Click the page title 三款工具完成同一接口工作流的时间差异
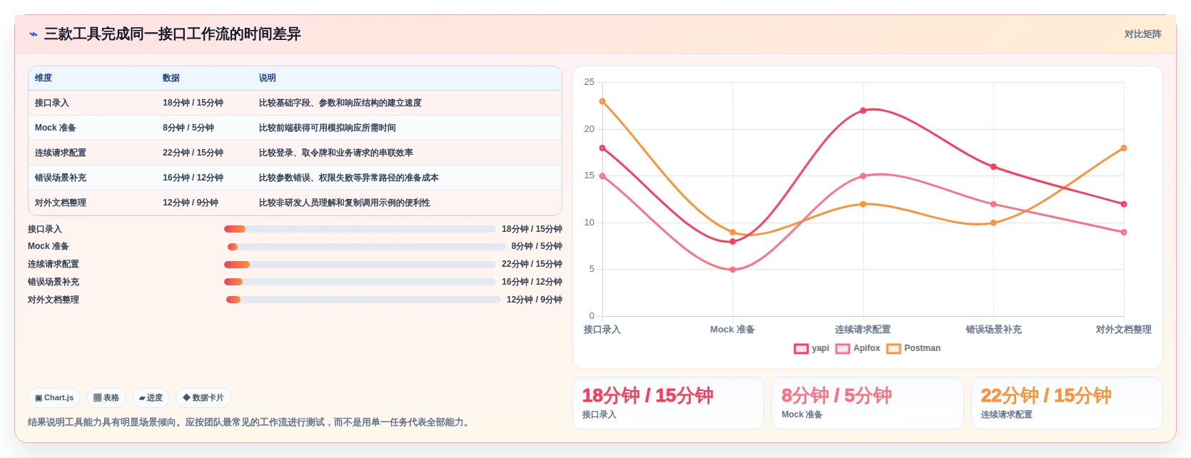The height and width of the screenshot is (458, 1191). pyautogui.click(x=173, y=34)
